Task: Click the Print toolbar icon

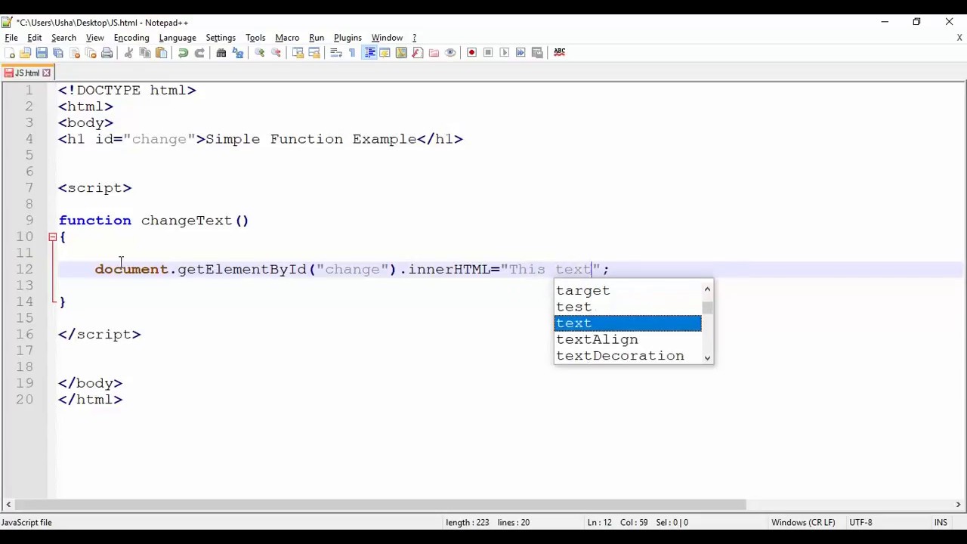Action: point(107,52)
